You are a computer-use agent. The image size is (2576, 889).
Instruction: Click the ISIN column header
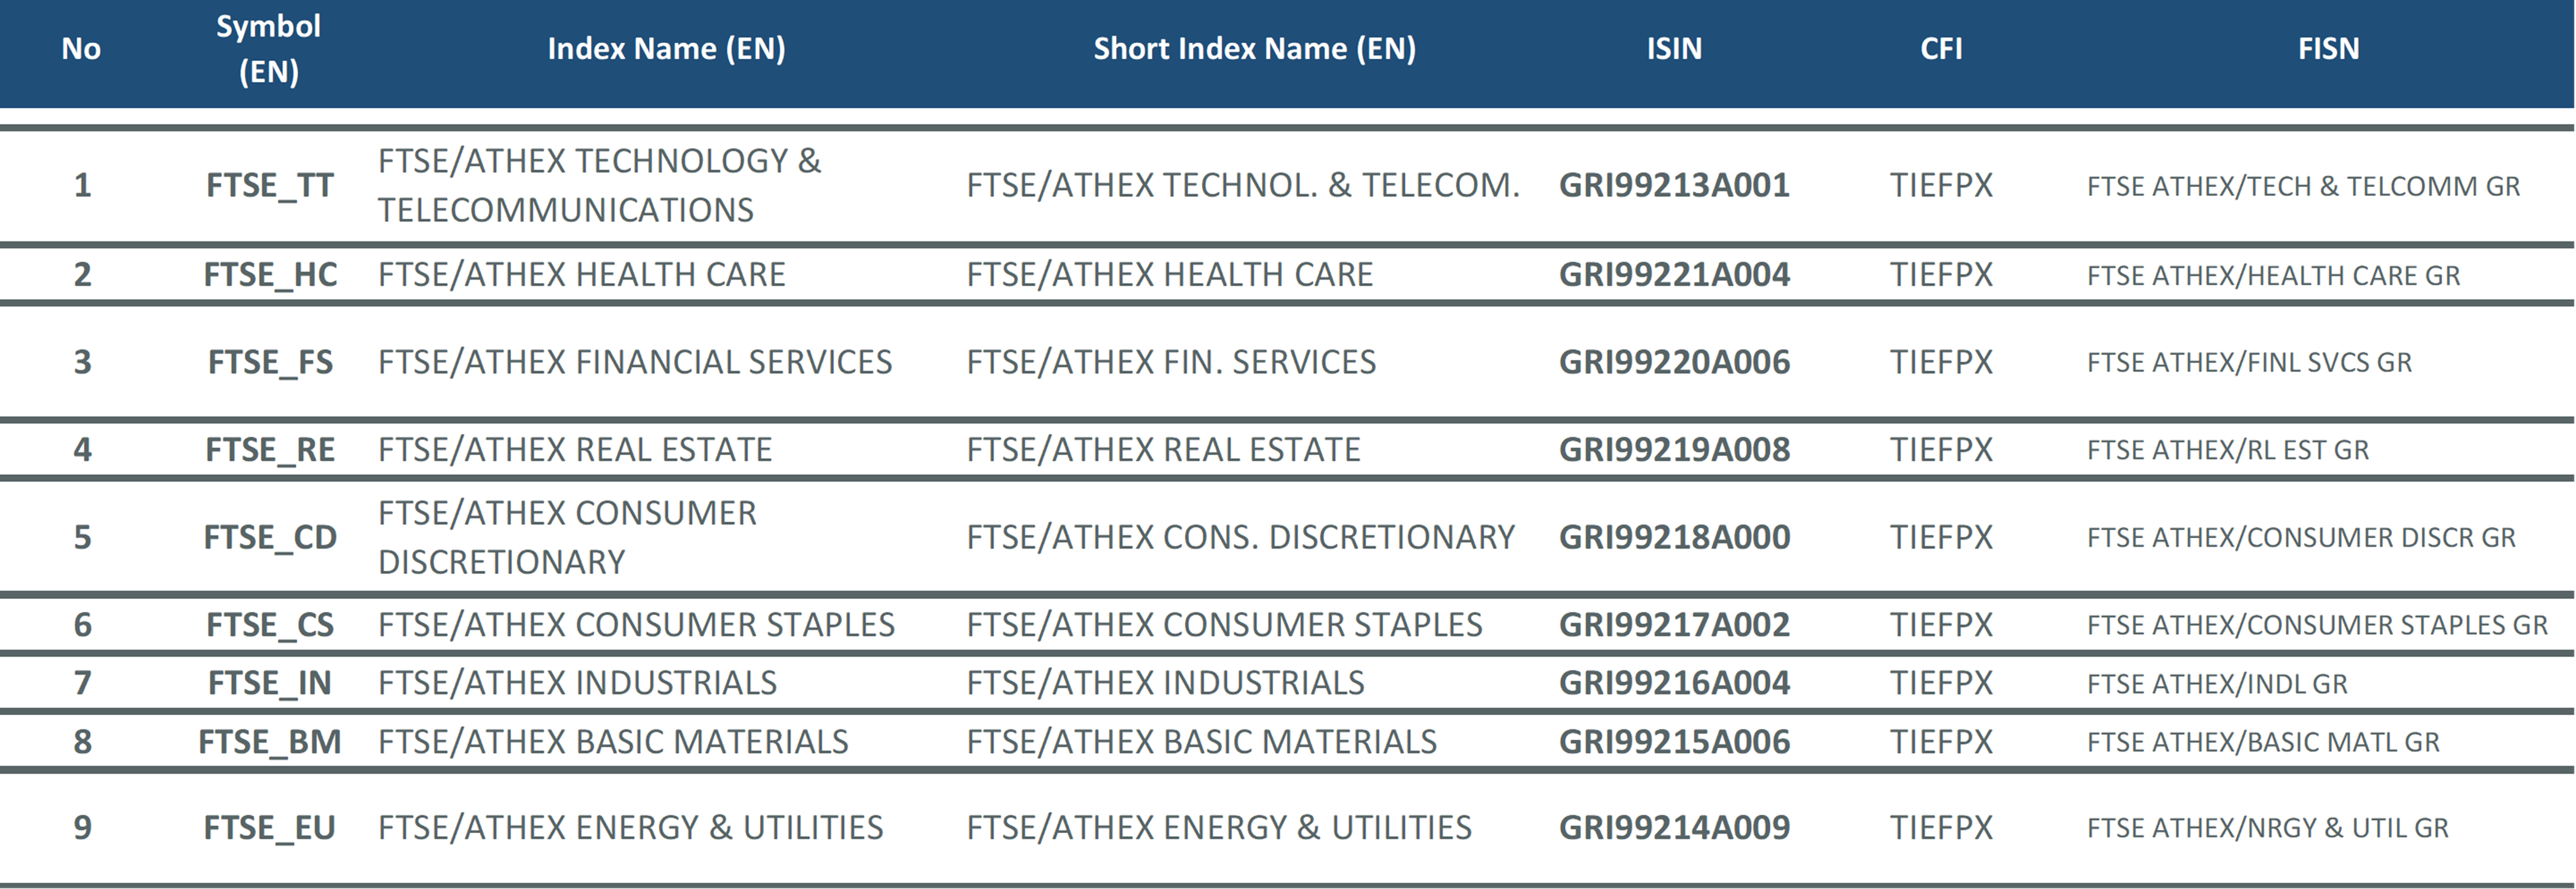pos(1674,49)
